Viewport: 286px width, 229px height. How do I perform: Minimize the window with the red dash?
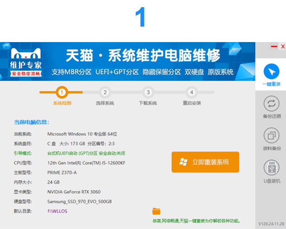pyautogui.click(x=274, y=46)
